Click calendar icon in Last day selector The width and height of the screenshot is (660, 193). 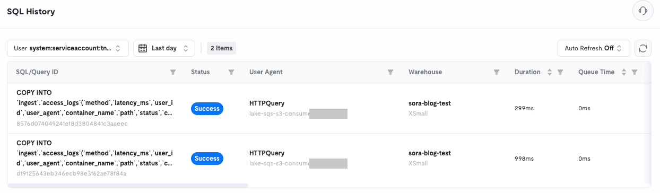(x=143, y=48)
